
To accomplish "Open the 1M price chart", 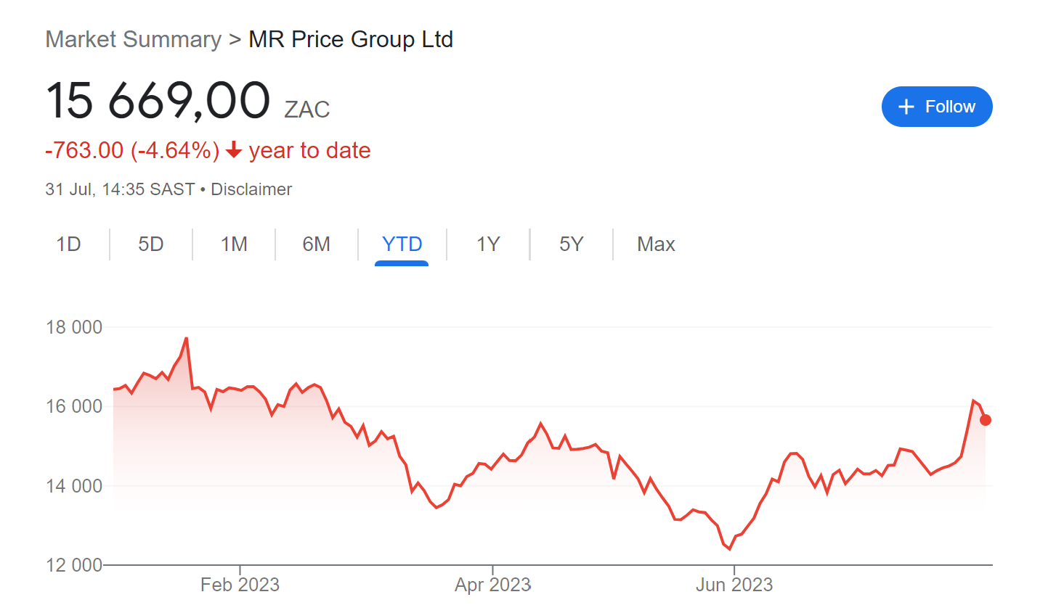I will coord(233,244).
